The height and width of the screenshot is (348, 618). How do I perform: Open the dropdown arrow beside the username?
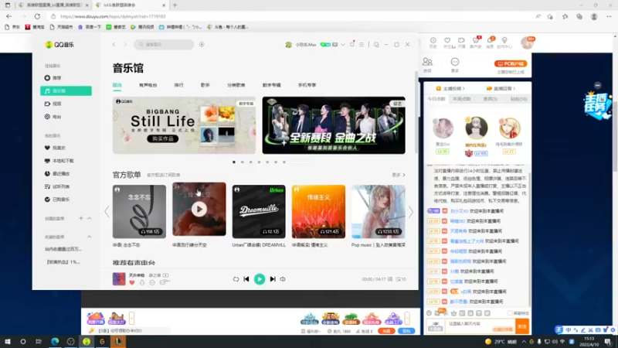tap(343, 45)
